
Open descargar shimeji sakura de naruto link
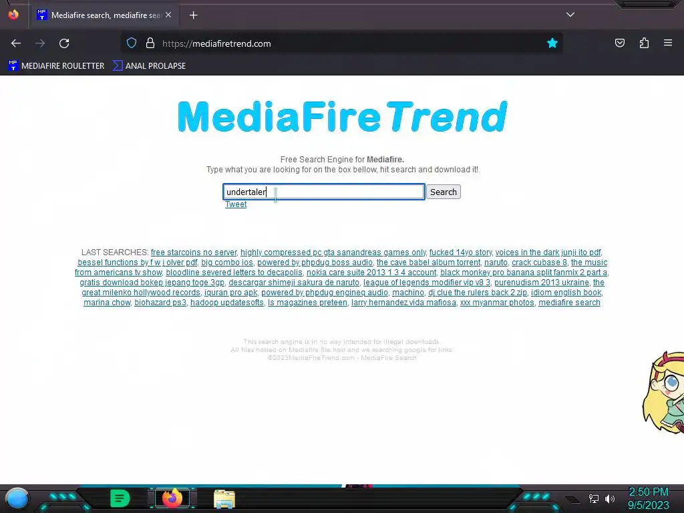click(294, 283)
